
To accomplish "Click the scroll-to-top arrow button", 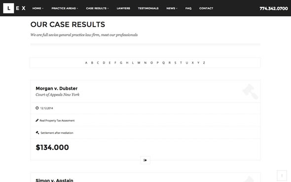I will pos(282,176).
